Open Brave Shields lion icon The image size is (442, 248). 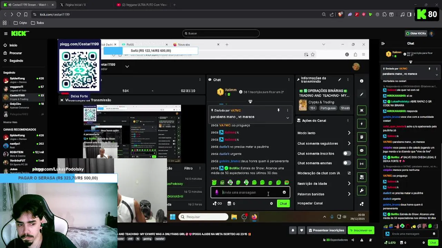tap(340, 14)
